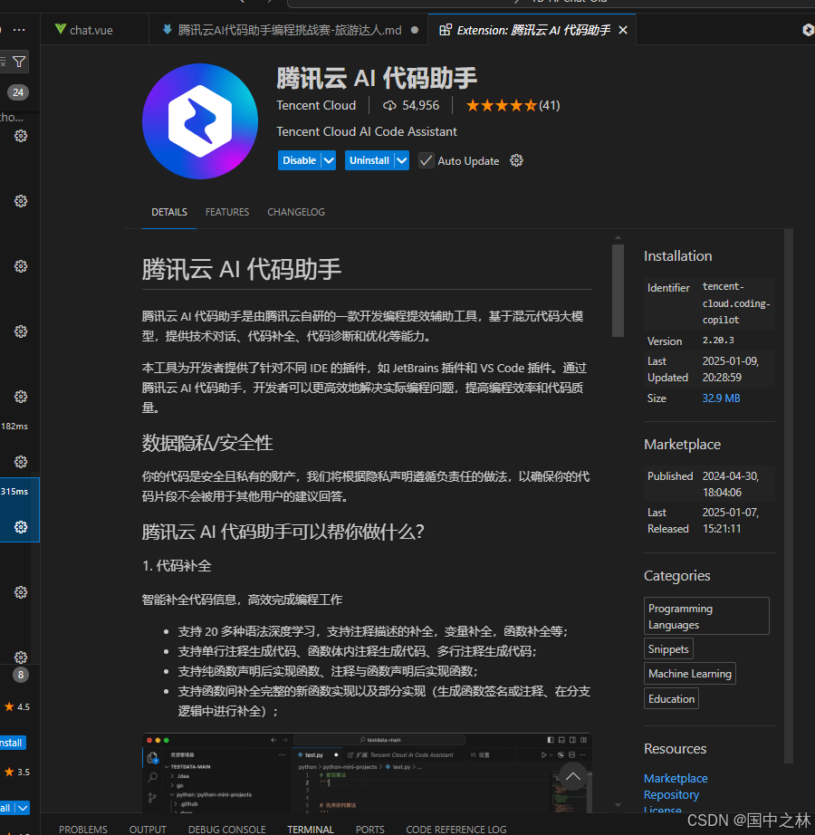Click the identifier tencent-cloud.coding-copilot text
The image size is (815, 835).
coord(736,303)
